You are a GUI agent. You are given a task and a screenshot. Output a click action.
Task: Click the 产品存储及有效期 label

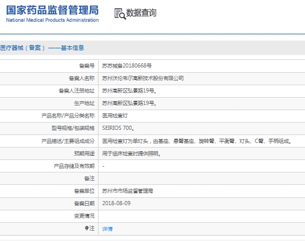74,166
